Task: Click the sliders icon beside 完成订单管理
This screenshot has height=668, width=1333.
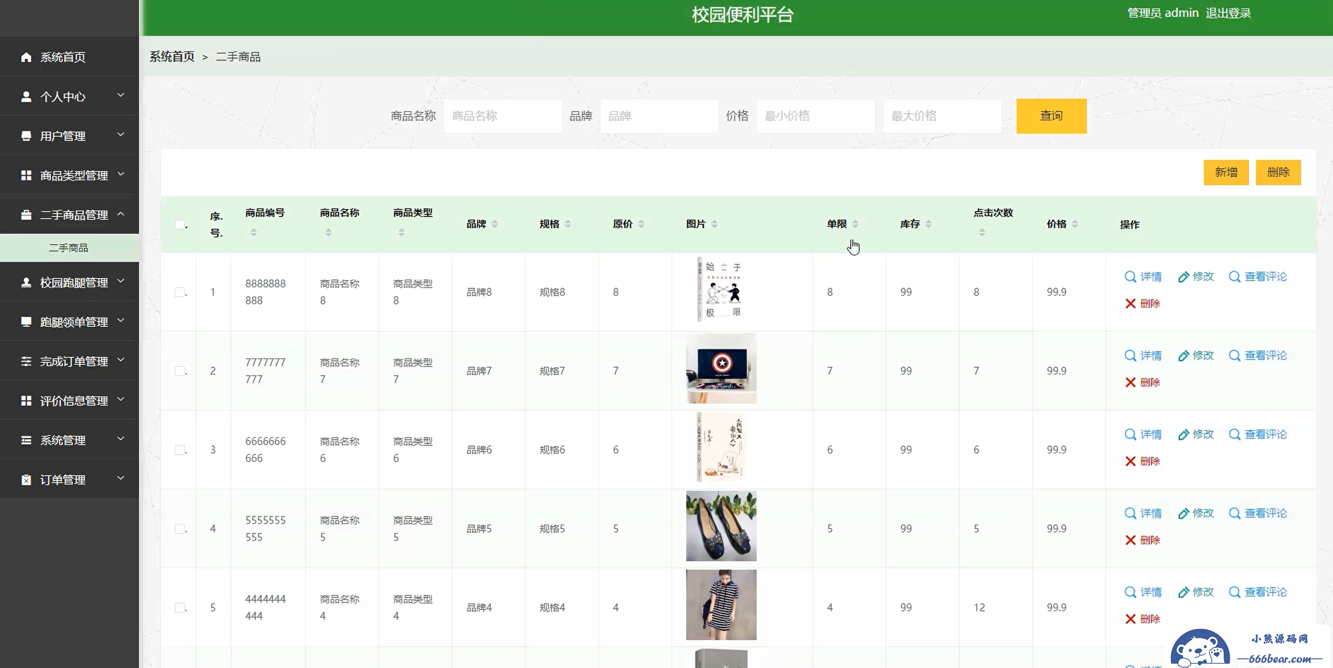Action: click(x=26, y=361)
